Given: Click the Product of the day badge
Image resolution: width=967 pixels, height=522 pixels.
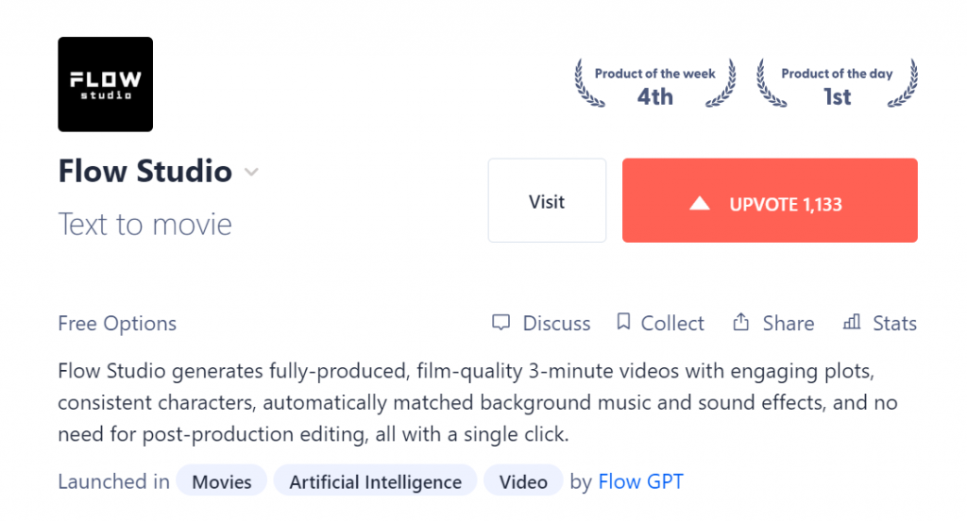Looking at the screenshot, I should pos(837,84).
